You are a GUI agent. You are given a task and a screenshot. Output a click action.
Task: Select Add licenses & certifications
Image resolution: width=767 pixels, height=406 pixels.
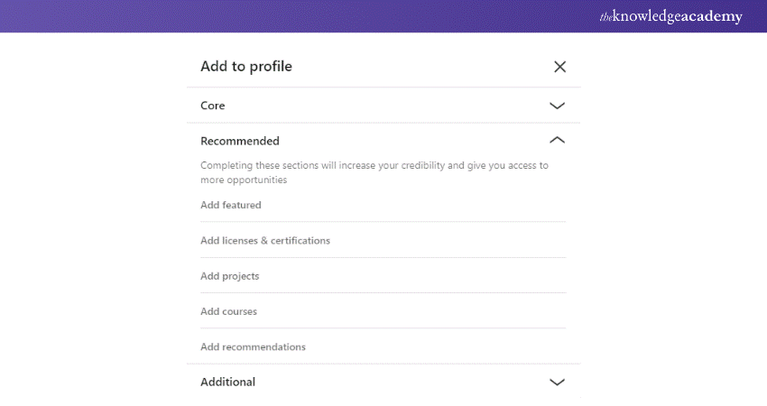265,241
